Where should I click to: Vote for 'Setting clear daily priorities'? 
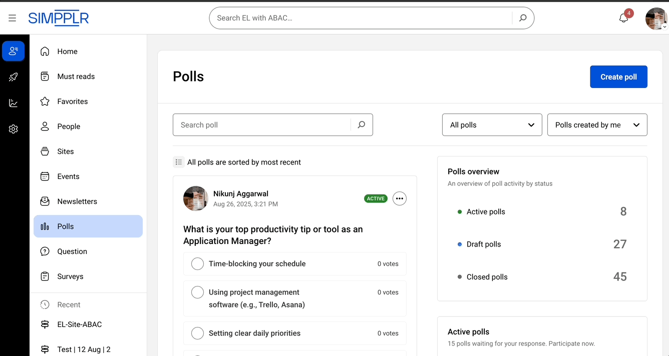197,333
